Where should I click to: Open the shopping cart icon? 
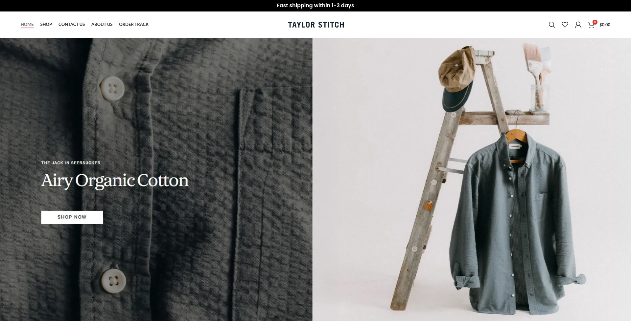[591, 25]
